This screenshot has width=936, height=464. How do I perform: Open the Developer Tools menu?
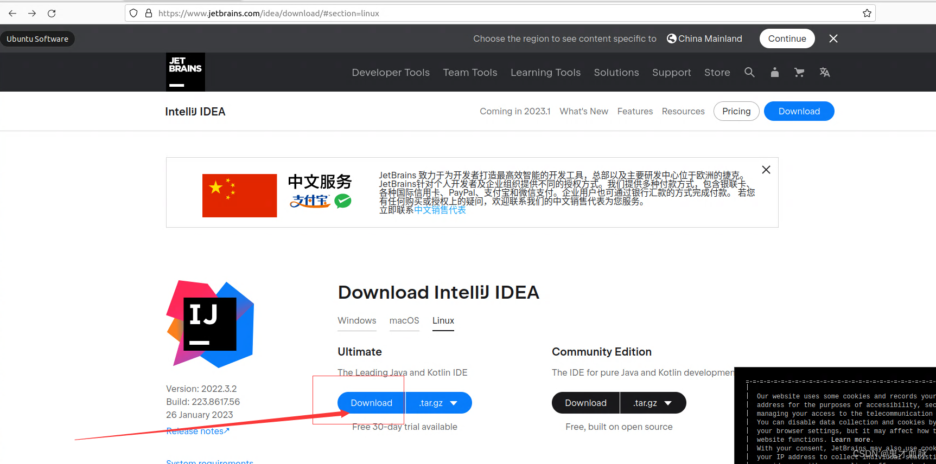[391, 72]
